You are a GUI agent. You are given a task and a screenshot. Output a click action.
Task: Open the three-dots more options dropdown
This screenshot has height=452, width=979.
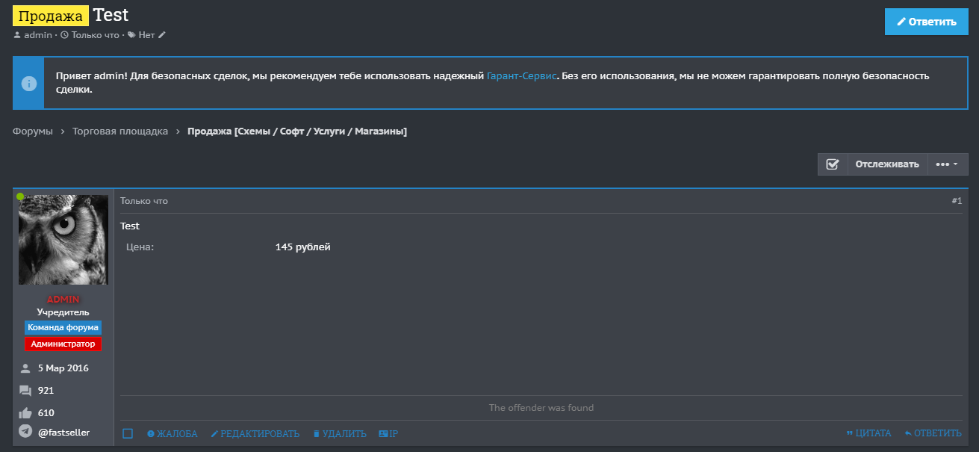click(x=947, y=164)
